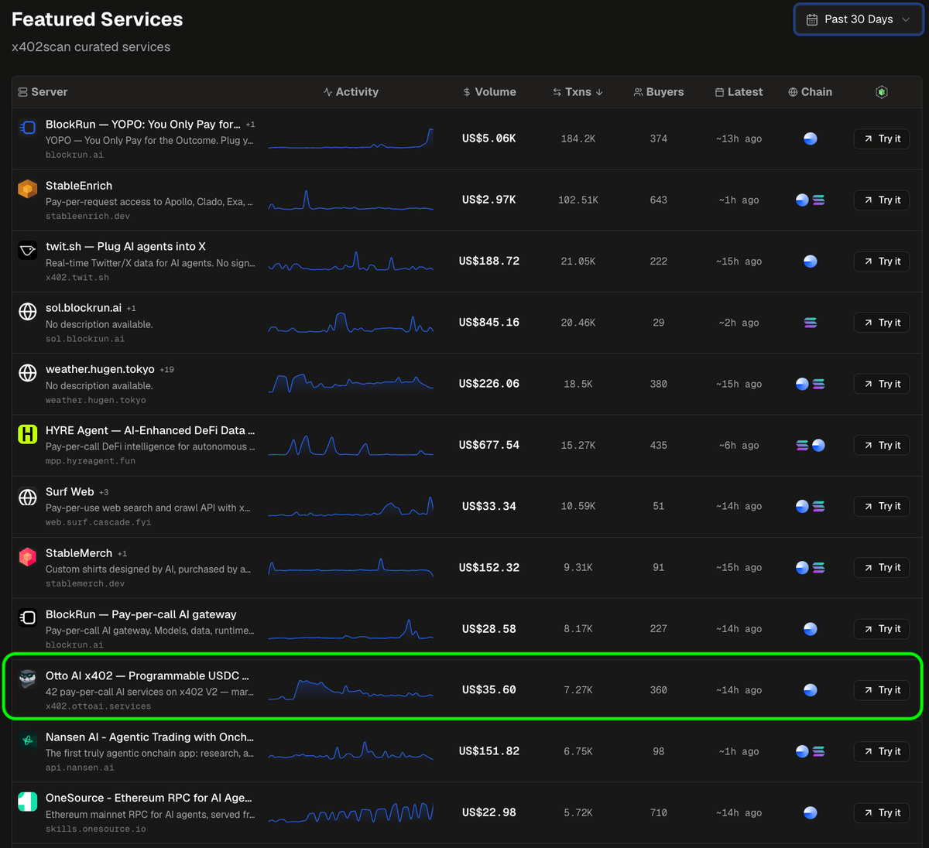This screenshot has width=929, height=848.
Task: Click the Otto AI x402 avatar
Action: pos(28,679)
